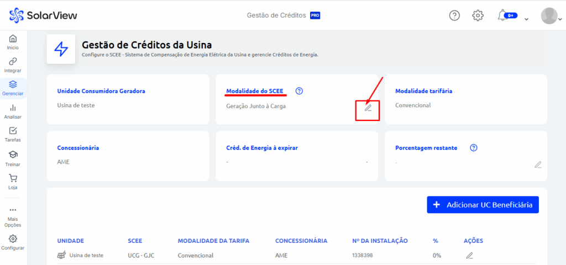Screen dimensions: 566x265
Task: Show help tooltip next to Modalidade do SCEE
Action: 300,91
